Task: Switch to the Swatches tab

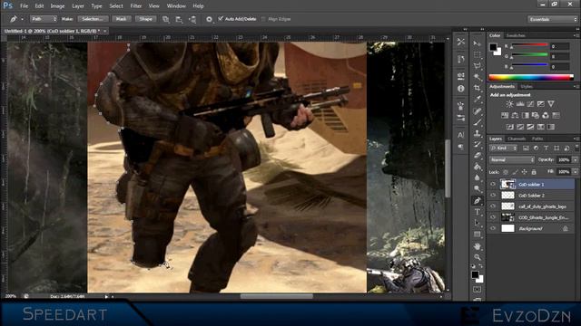Action: coord(516,35)
